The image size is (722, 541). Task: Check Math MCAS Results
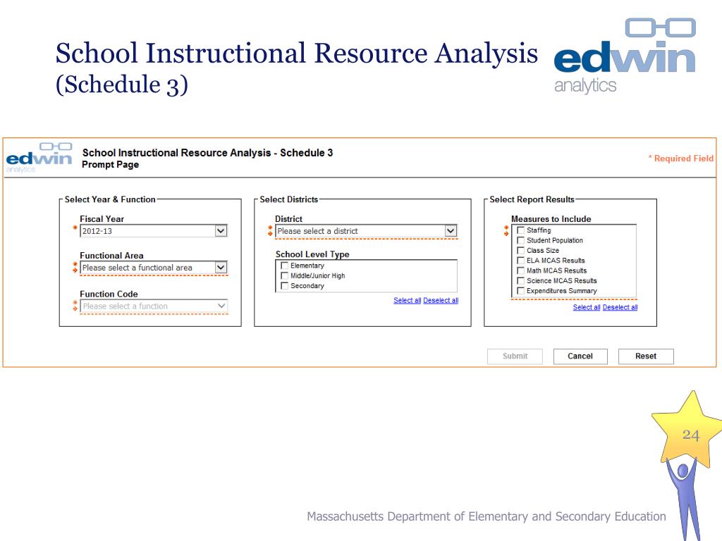521,270
